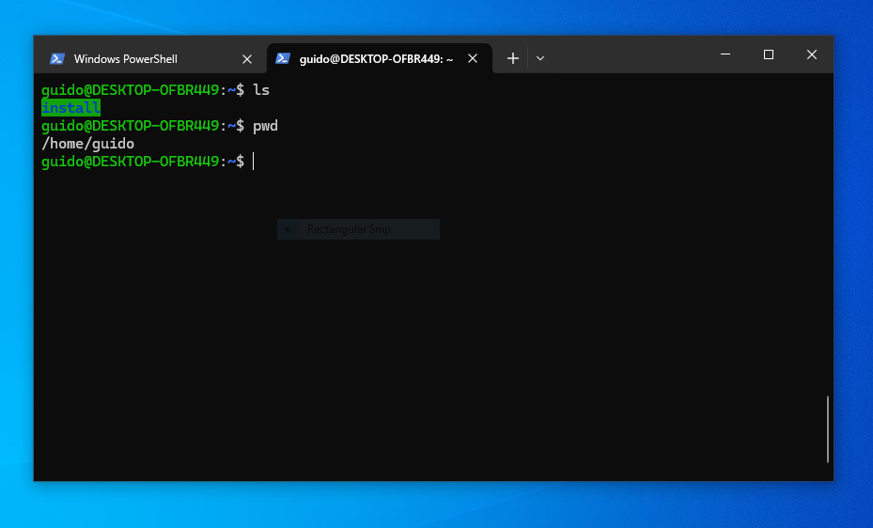Click the 'ls' command text
The width and height of the screenshot is (873, 528).
click(261, 90)
